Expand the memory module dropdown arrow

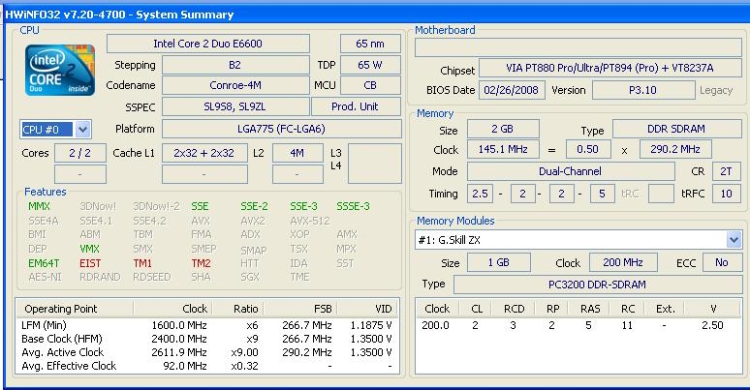pyautogui.click(x=734, y=239)
